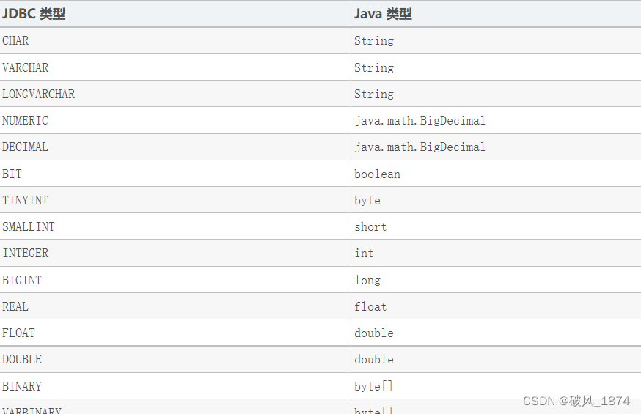Click the int Java type cell
This screenshot has height=414, width=641.
(x=496, y=253)
